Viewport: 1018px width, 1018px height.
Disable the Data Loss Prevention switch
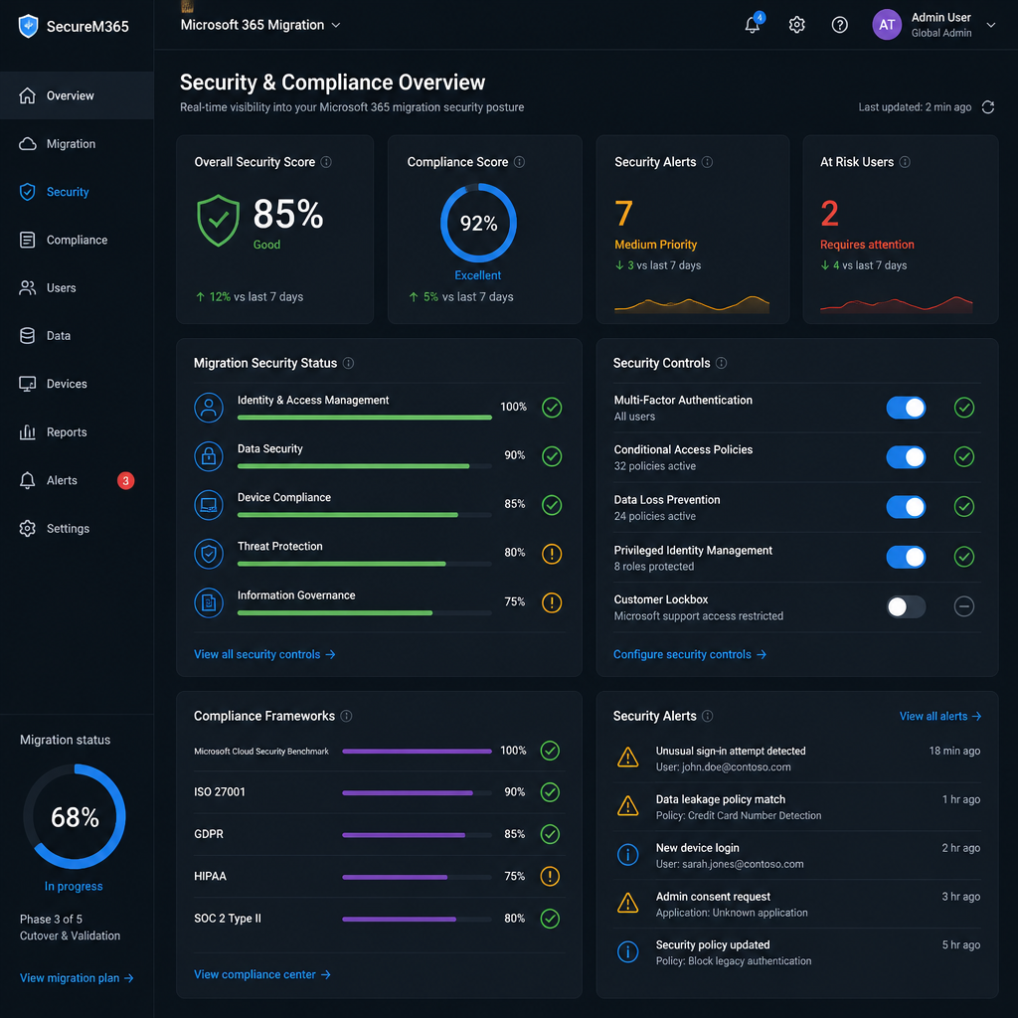906,507
